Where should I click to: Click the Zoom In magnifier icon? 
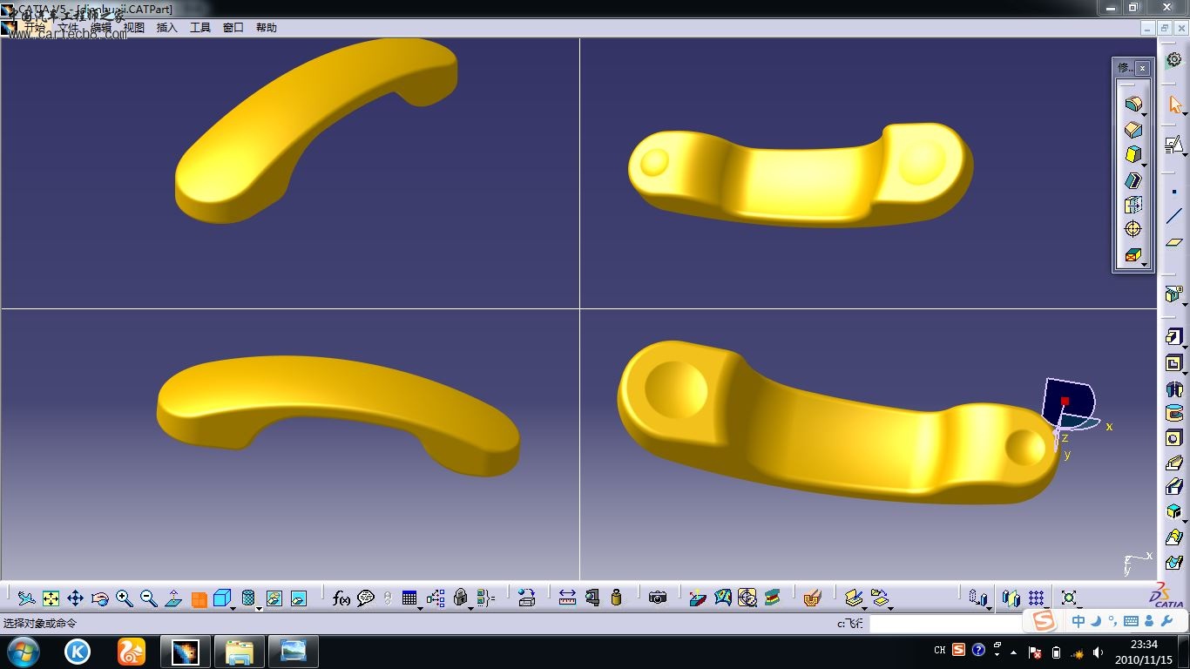[x=125, y=598]
